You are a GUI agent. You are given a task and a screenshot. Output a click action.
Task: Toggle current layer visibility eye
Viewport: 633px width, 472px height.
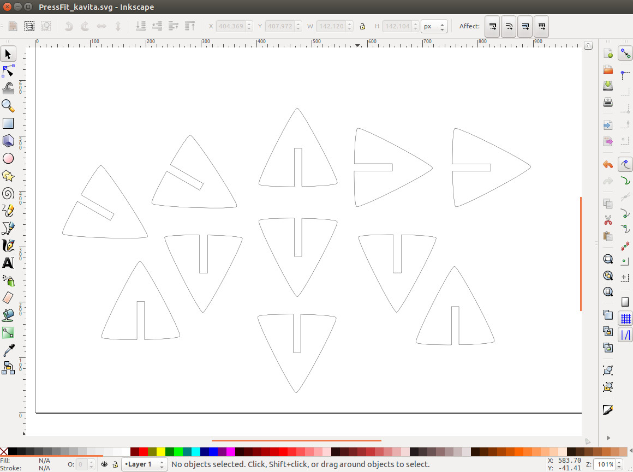pyautogui.click(x=104, y=464)
